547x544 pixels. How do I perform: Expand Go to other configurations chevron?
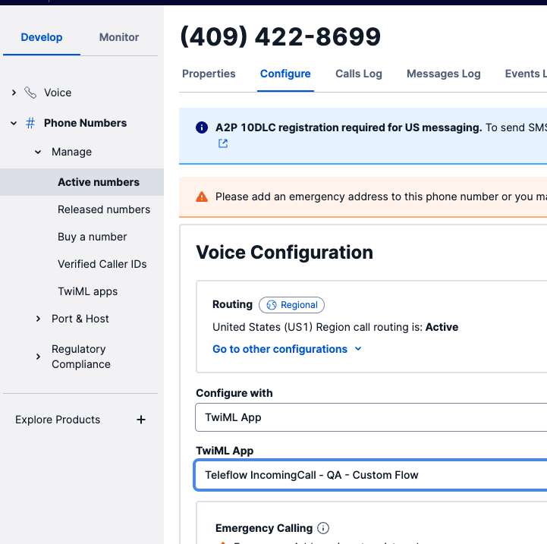coord(358,349)
